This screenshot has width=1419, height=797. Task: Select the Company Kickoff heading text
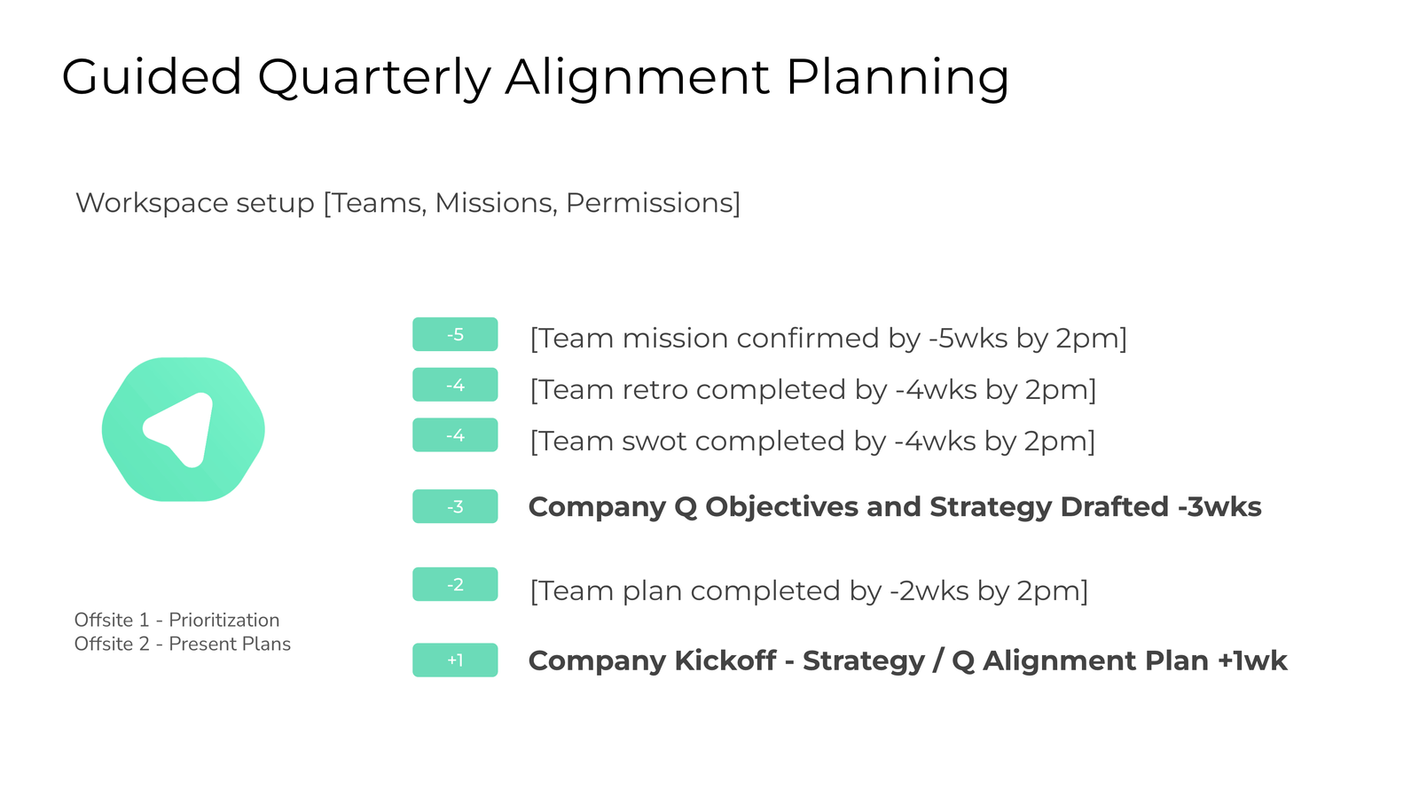coord(906,660)
